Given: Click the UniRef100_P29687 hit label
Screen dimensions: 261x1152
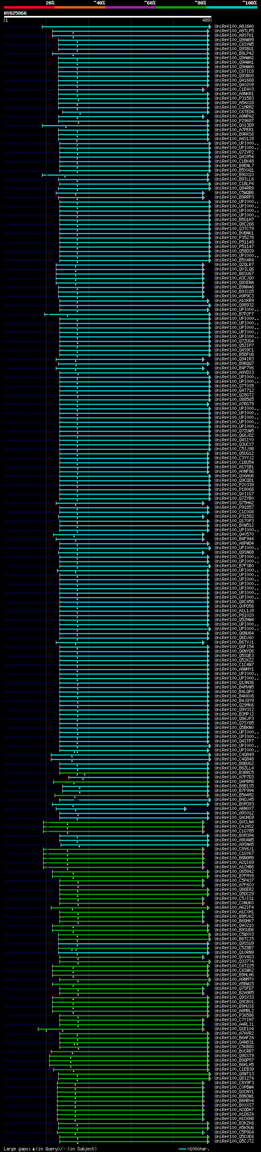Looking at the screenshot, I should tap(234, 121).
